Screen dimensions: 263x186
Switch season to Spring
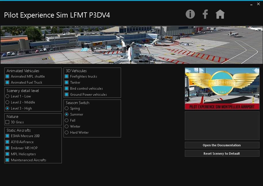67,108
